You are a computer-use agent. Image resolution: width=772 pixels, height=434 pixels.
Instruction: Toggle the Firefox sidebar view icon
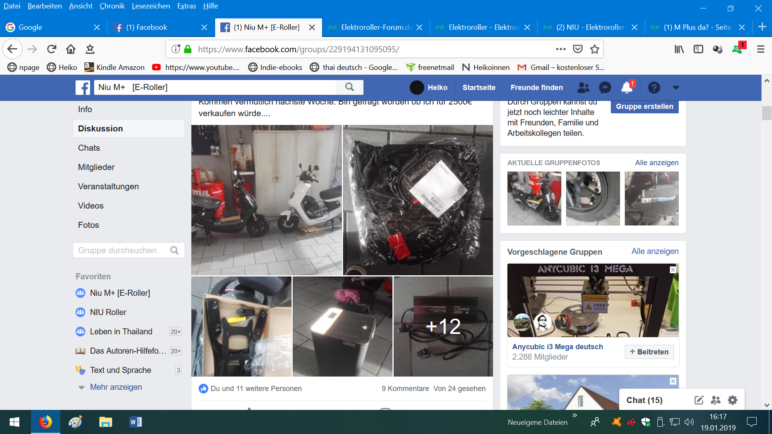pos(698,49)
